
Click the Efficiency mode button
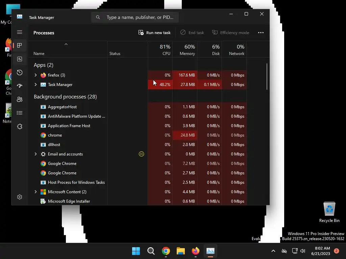click(x=230, y=33)
